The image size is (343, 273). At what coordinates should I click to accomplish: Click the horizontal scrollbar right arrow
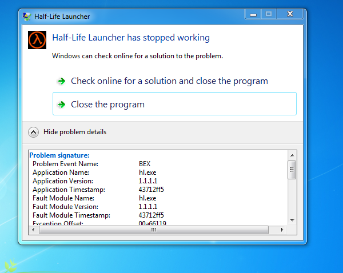282,230
